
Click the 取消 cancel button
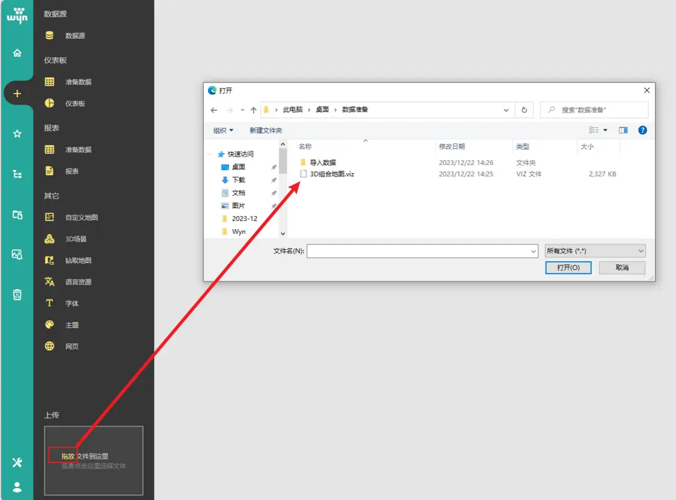pos(622,268)
